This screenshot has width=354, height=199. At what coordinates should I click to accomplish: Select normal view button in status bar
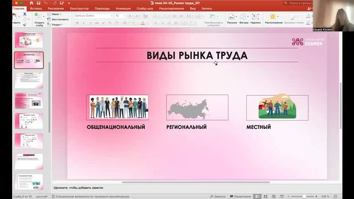[257, 196]
